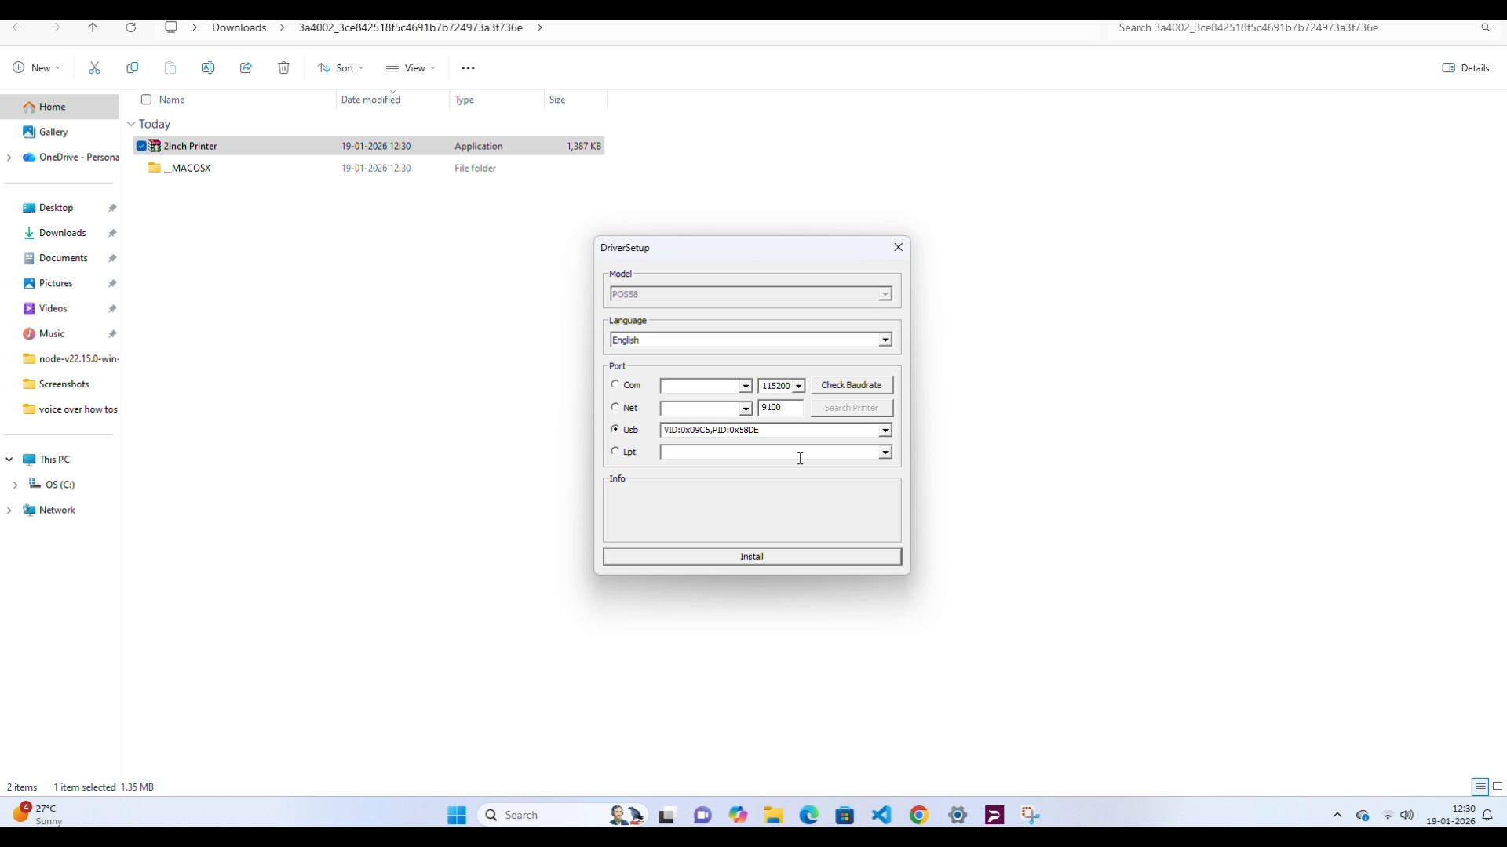This screenshot has width=1507, height=847.
Task: Select the Com port radio button
Action: coord(615,384)
